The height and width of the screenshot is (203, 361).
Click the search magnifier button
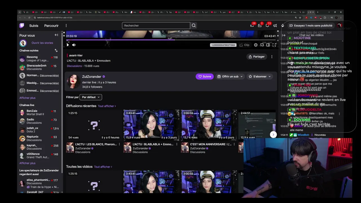(x=194, y=26)
